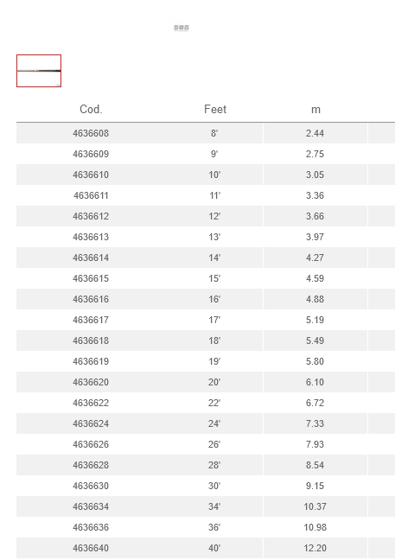
Task: Click product code 4636618
Action: point(91,340)
